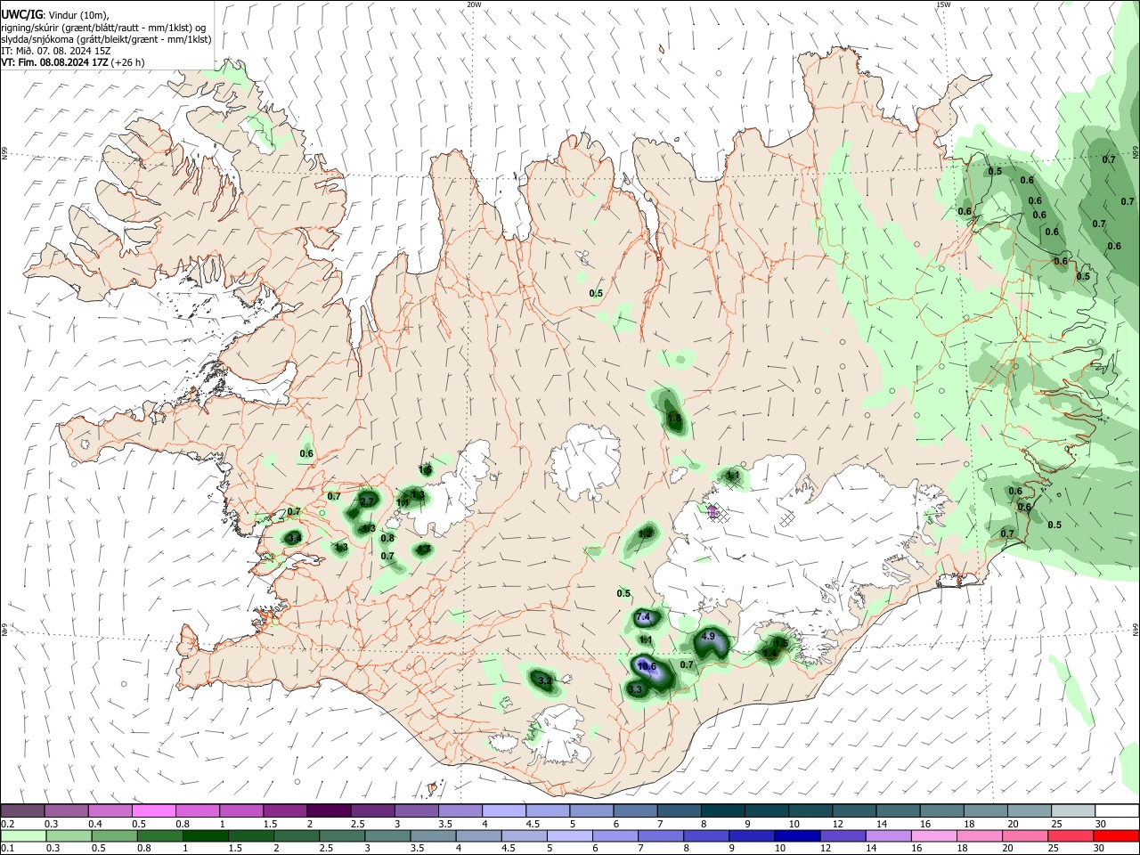The height and width of the screenshot is (855, 1140).
Task: Click the 1.4 precipitation label on the map
Action: pyautogui.click(x=769, y=654)
